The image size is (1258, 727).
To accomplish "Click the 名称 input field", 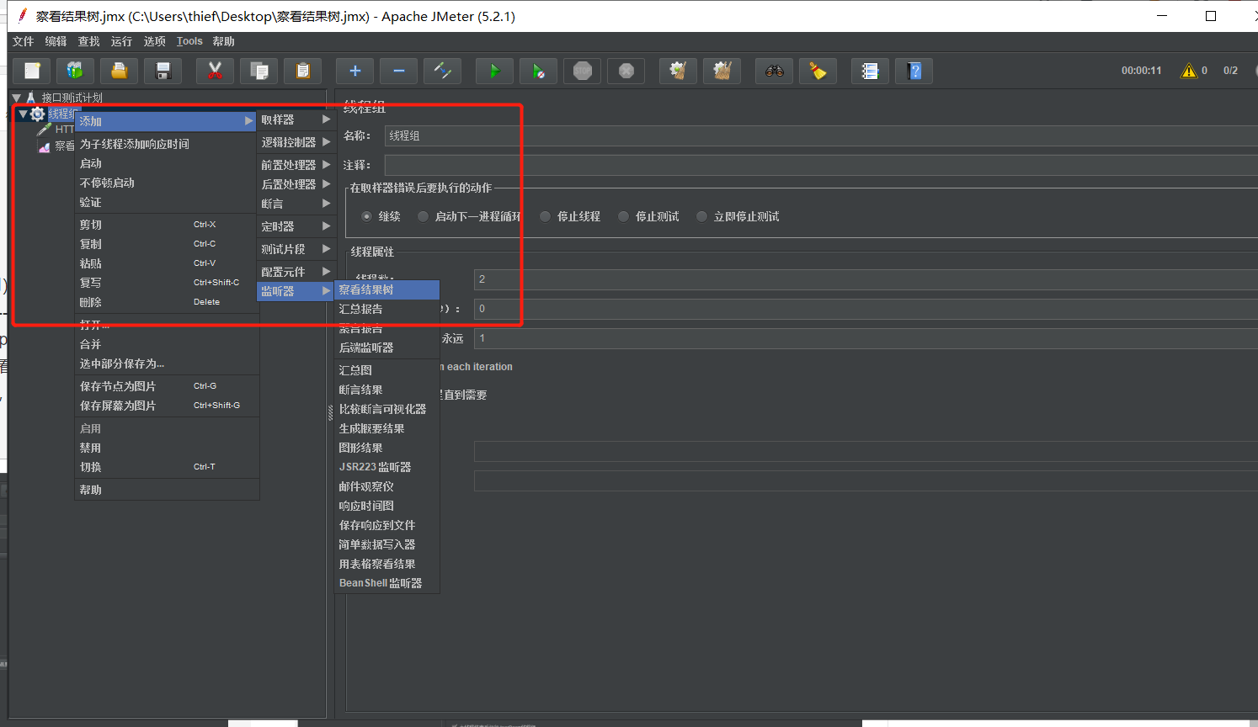I will [x=821, y=135].
